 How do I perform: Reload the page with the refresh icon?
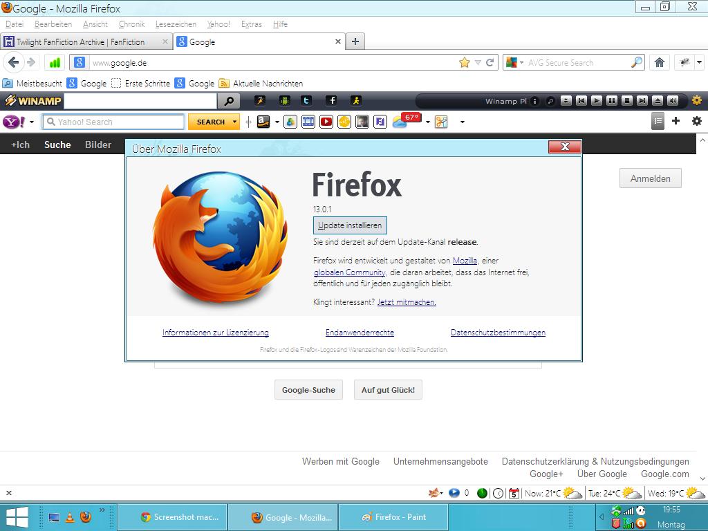[x=490, y=62]
